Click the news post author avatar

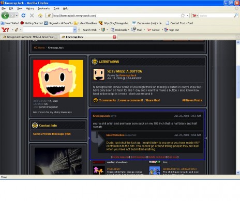click(x=99, y=74)
